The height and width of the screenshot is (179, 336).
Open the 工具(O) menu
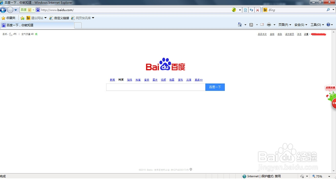pos(317,25)
